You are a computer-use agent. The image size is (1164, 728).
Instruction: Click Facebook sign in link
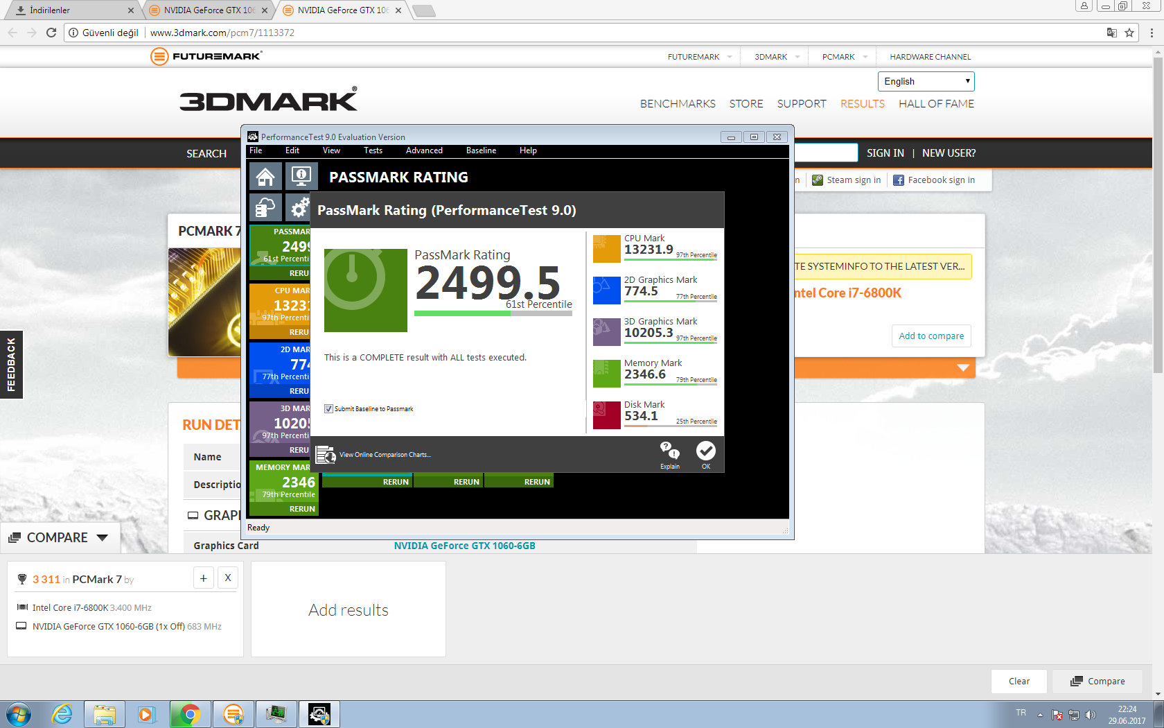934,180
